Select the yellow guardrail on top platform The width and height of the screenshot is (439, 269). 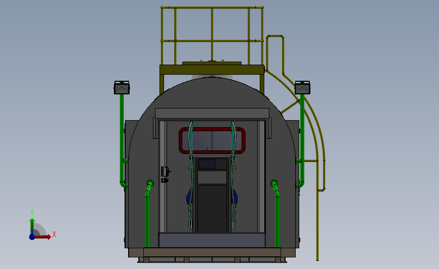212,35
